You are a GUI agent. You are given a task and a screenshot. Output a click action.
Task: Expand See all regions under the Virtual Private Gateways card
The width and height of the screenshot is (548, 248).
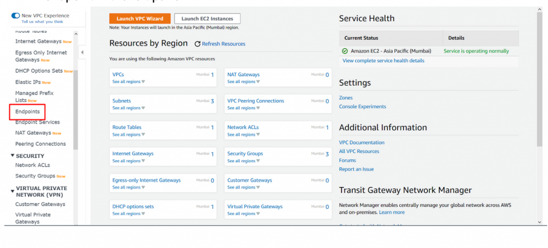(243, 214)
